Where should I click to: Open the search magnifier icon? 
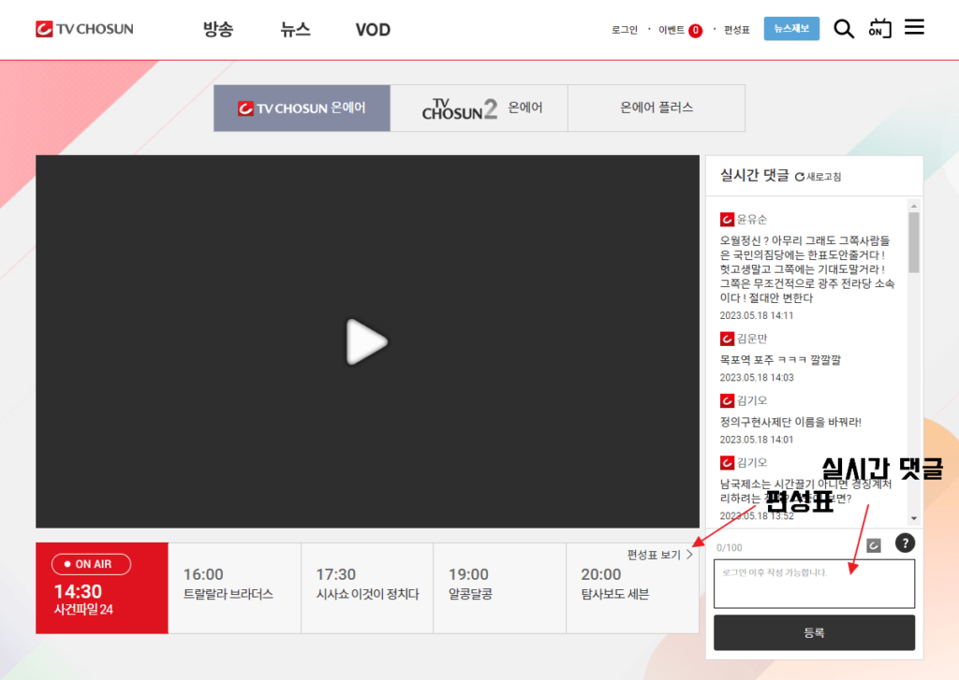(844, 28)
